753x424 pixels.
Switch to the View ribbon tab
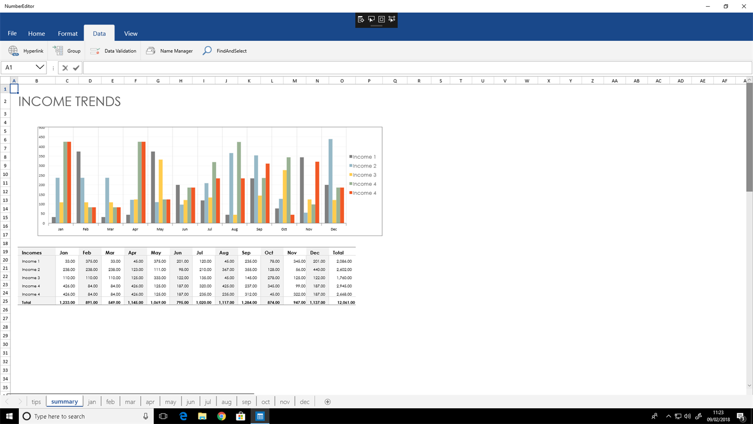131,34
